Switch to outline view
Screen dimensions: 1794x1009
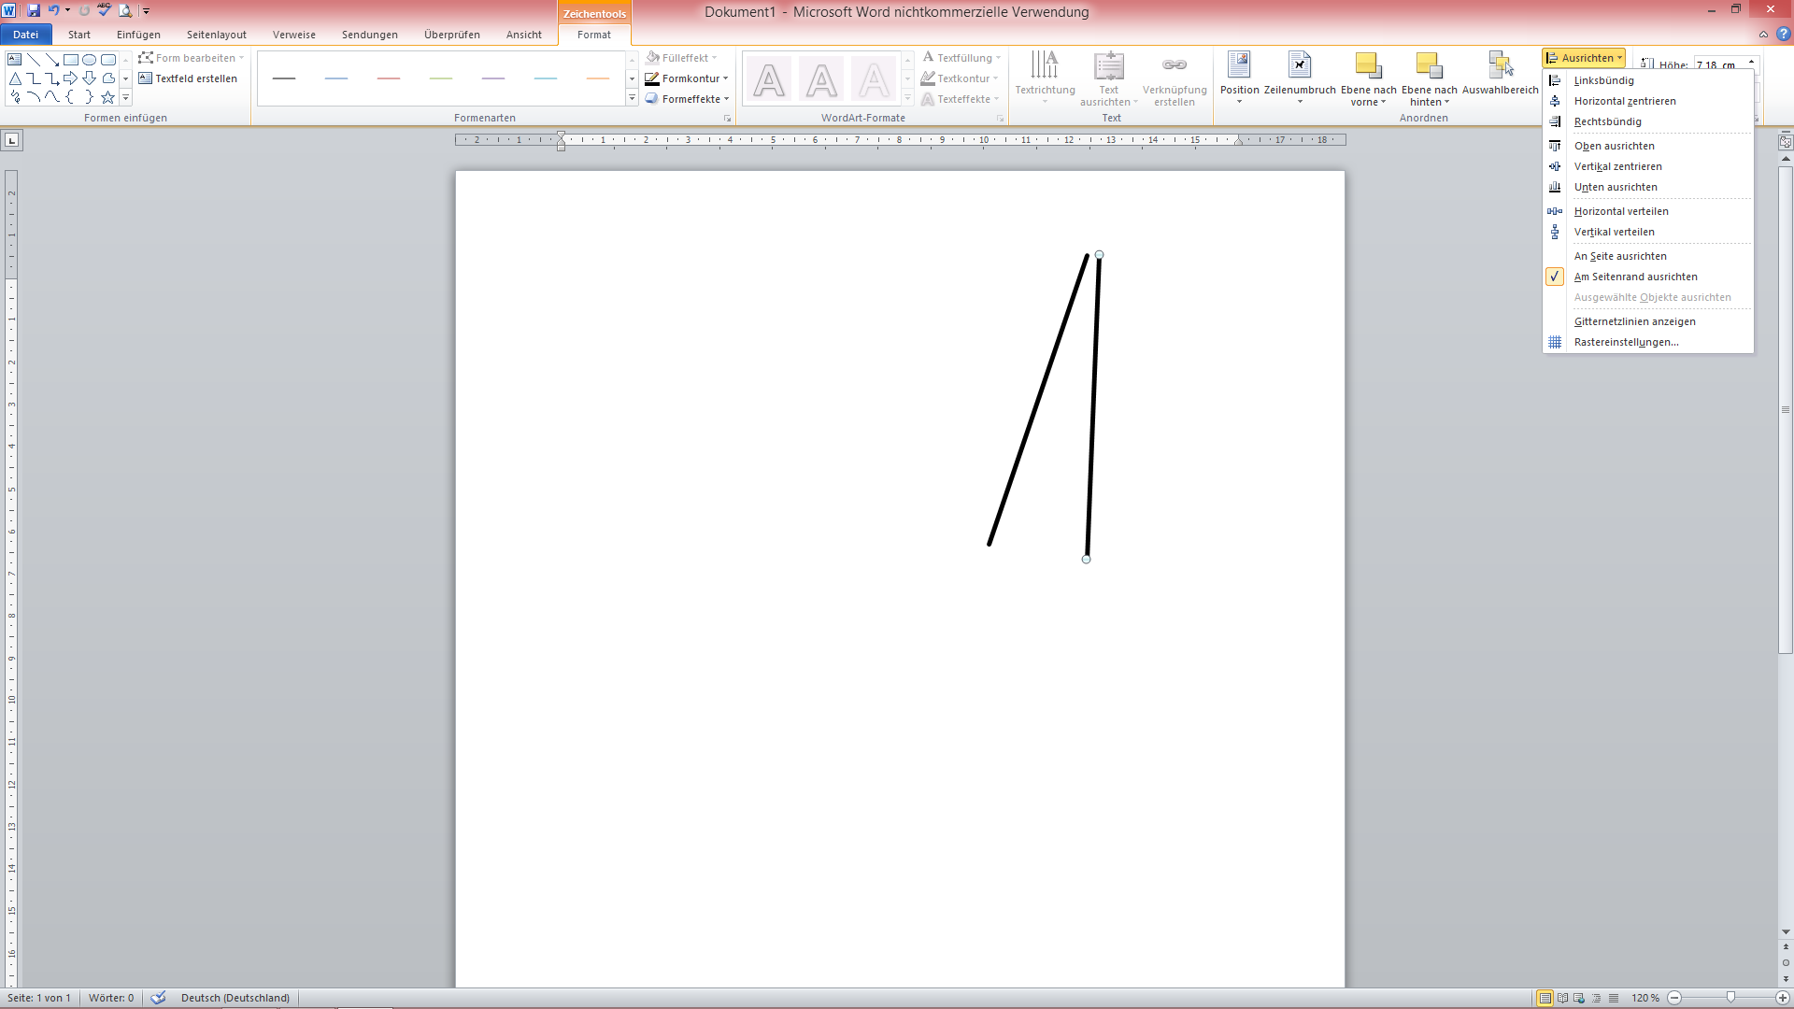click(1596, 998)
